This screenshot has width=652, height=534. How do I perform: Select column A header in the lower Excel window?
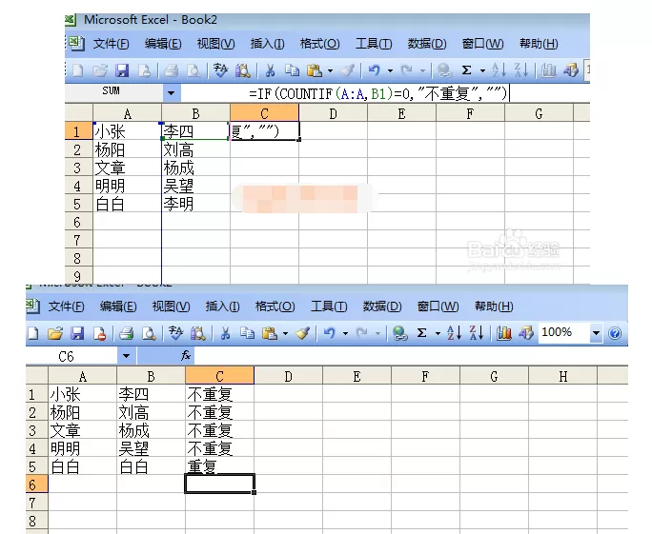pos(82,376)
